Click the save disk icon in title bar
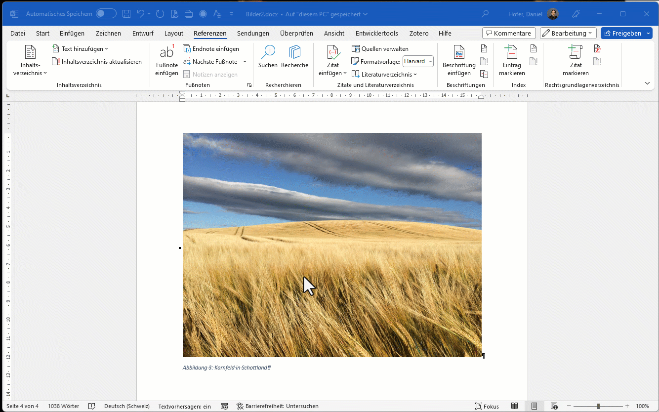 coord(126,14)
